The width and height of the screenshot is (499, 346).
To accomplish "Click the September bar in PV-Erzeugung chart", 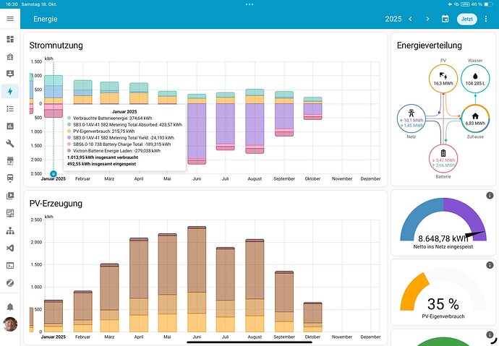I will (x=284, y=301).
